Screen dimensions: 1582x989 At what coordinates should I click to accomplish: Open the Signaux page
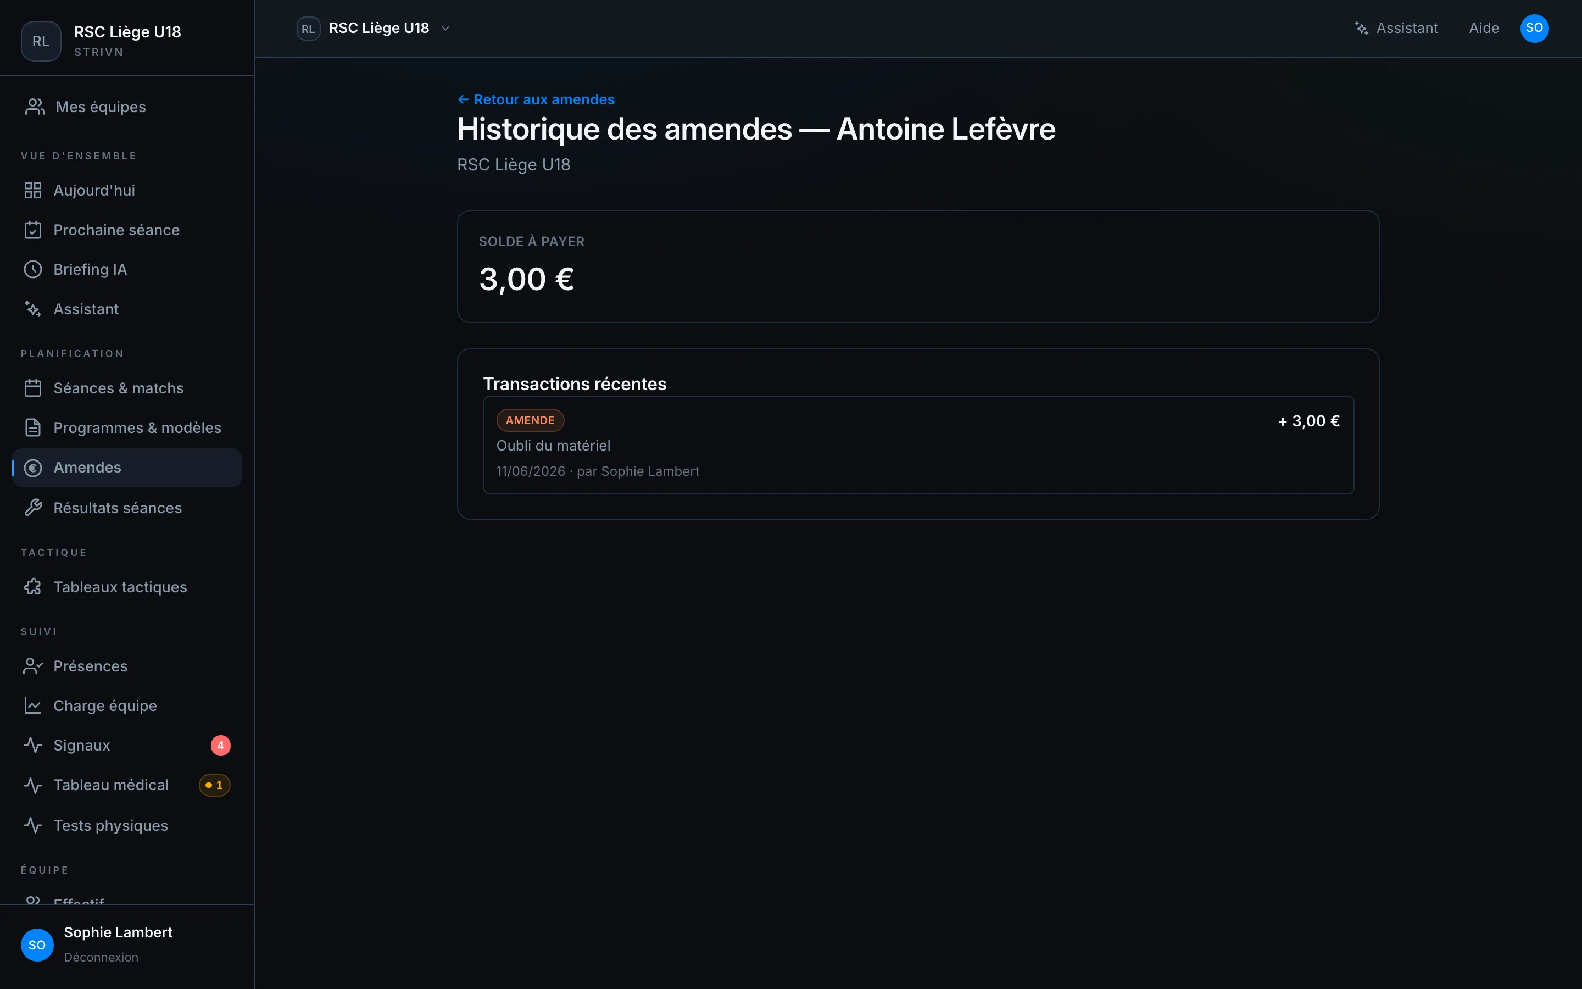point(127,745)
